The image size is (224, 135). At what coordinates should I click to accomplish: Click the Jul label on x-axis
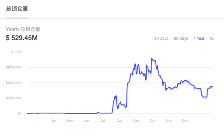(x=102, y=121)
